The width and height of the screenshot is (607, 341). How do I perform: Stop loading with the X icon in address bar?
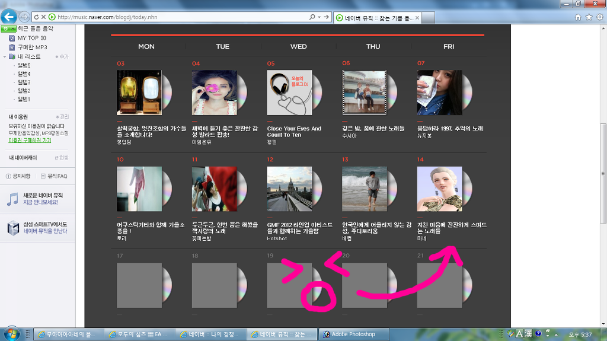[43, 17]
